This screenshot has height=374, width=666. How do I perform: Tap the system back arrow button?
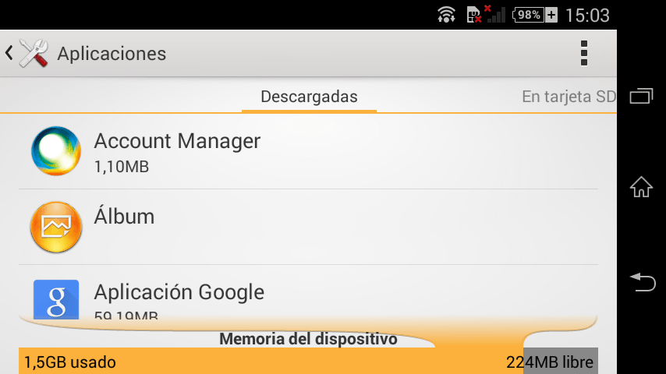[643, 282]
